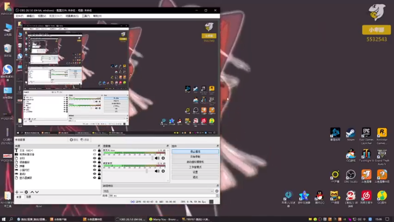This screenshot has height=222, width=394.
Task: Pop out the controls dock panel
Action: pyautogui.click(x=217, y=146)
